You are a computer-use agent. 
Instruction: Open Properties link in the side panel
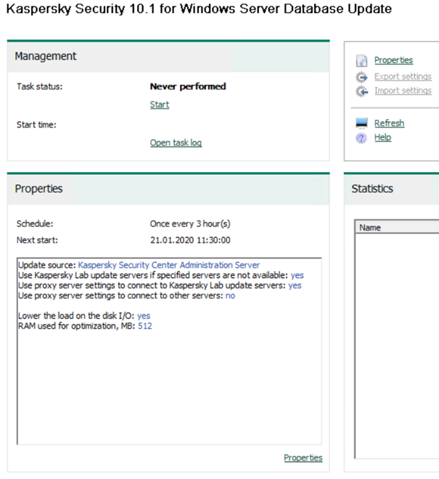[393, 60]
